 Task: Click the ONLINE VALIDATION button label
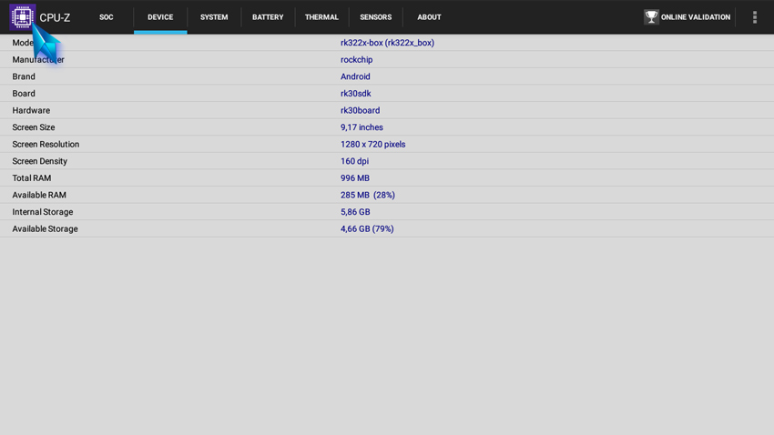click(x=696, y=17)
